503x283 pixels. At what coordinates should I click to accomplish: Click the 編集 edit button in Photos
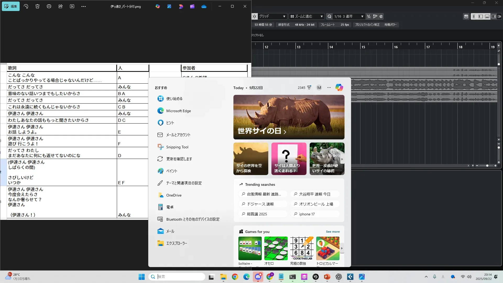click(x=11, y=6)
